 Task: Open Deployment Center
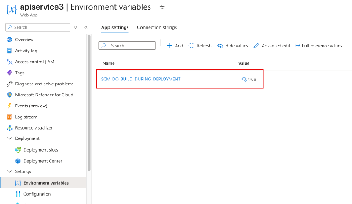coord(43,161)
